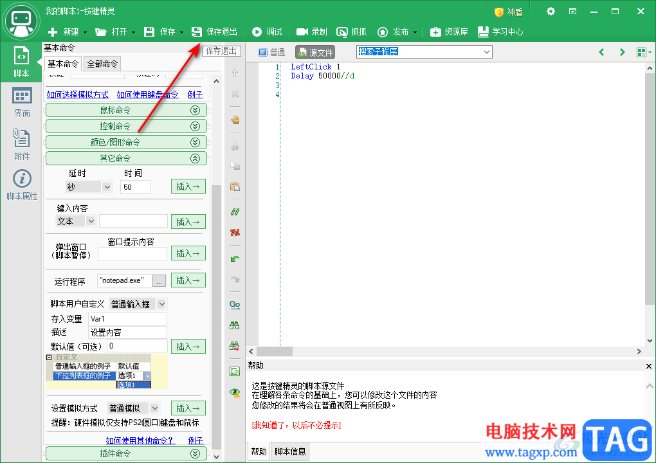Image resolution: width=656 pixels, height=463 pixels.
Task: Click the Go to line icon
Action: [x=235, y=304]
